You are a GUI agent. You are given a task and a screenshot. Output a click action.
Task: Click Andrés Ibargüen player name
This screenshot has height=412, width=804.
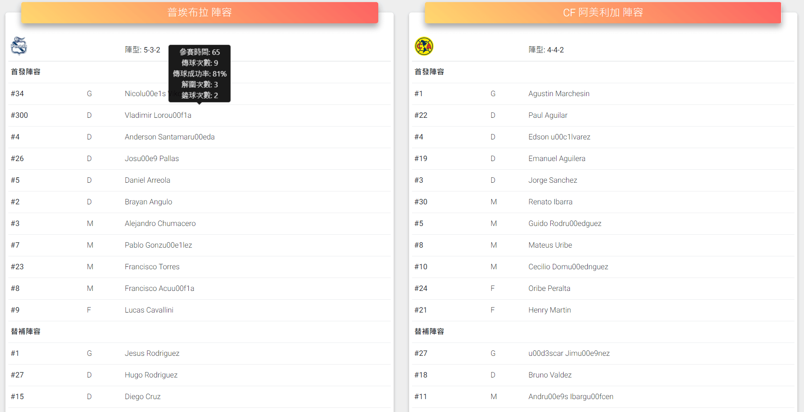[x=571, y=397]
